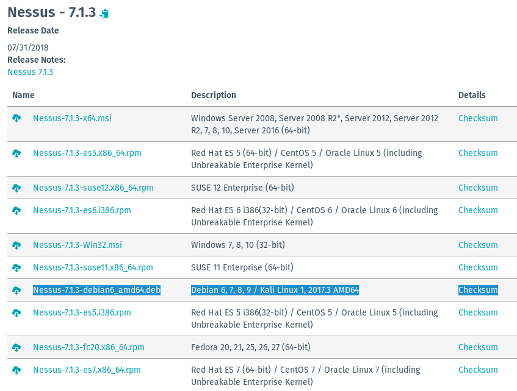Click download cloud icon for Nessus-7.1.3-es6.i386.rpm
The height and width of the screenshot is (391, 517).
[x=16, y=210]
